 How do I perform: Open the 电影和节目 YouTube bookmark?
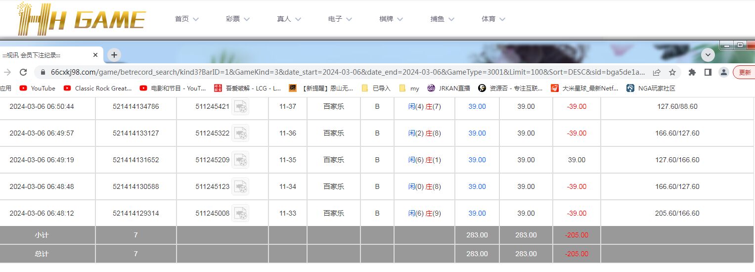pyautogui.click(x=173, y=88)
